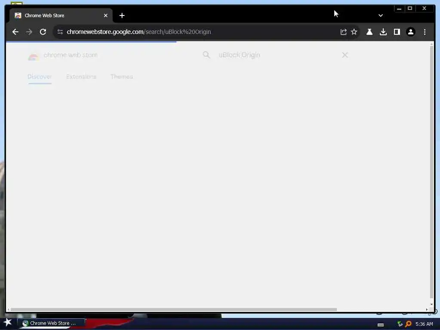Clear the search with X icon
Image resolution: width=440 pixels, height=330 pixels.
pyautogui.click(x=345, y=55)
